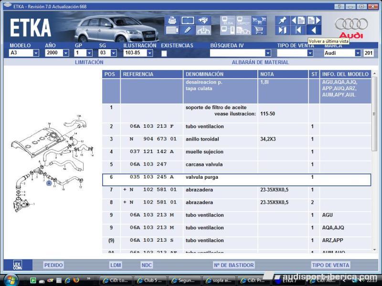382x286 pixels.
Task: Click the list view icon below the printer
Action: 172,30
